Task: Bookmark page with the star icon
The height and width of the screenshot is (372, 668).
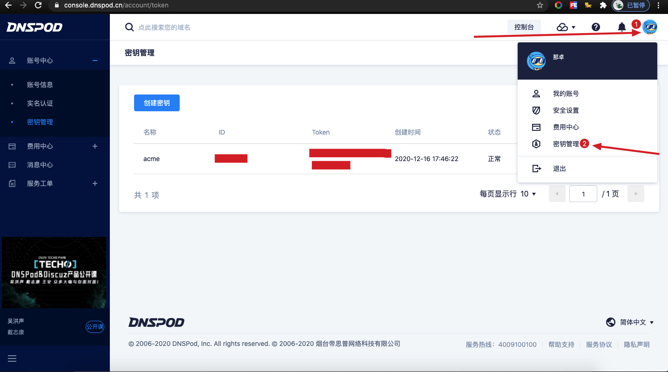Action: coord(540,6)
